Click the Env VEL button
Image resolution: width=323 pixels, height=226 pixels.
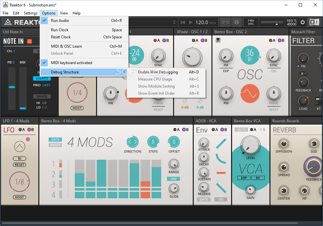pos(221,200)
